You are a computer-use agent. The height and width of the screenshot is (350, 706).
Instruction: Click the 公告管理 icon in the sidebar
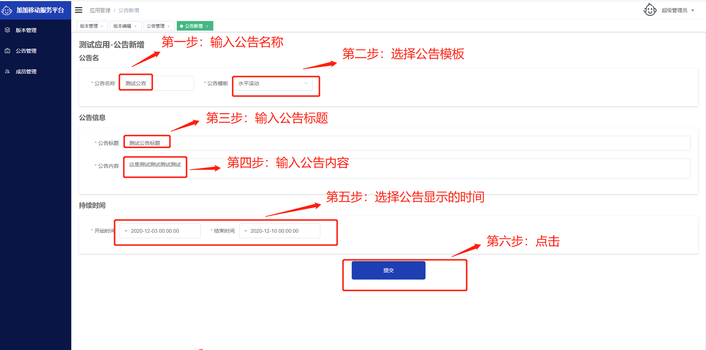tap(7, 51)
